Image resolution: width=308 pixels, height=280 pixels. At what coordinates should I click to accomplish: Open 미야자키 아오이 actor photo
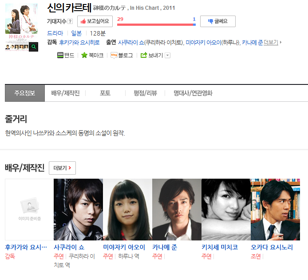pos(127,209)
